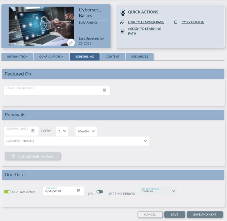Viewport: 227px width, 221px height.
Task: Click the chain link icon in Quick Actions
Action: [x=122, y=22]
